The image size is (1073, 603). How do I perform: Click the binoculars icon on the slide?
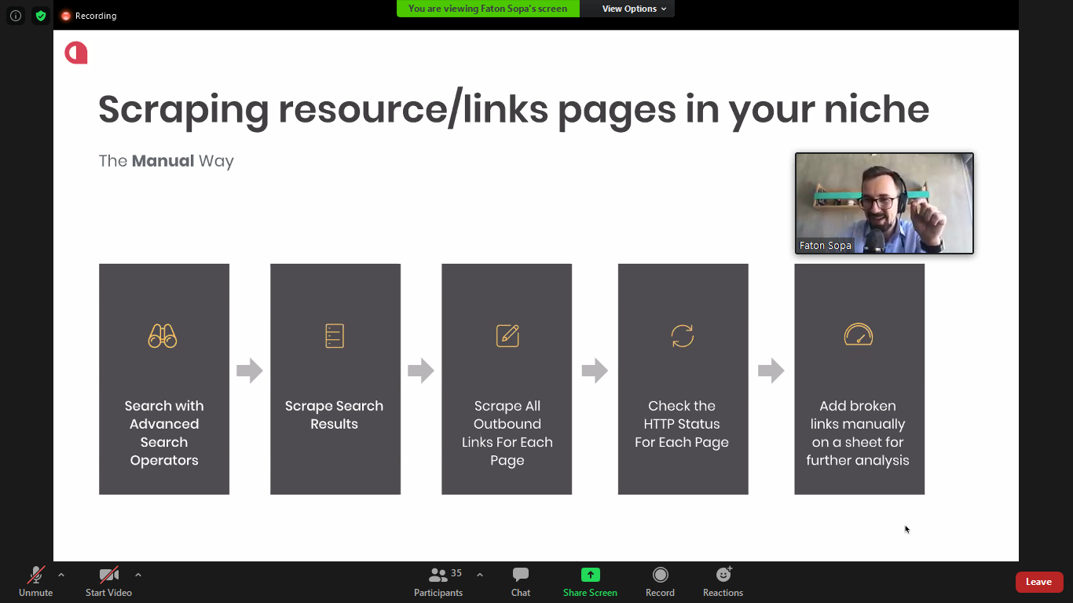coord(163,336)
